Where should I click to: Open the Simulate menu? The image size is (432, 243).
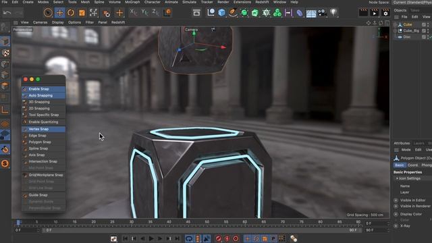189,2
